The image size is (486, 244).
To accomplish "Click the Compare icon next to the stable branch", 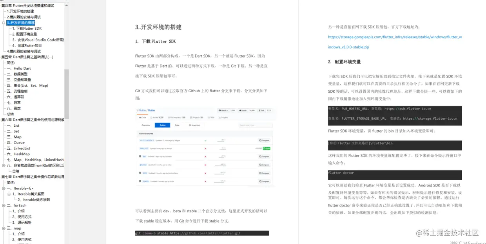I will (263, 181).
